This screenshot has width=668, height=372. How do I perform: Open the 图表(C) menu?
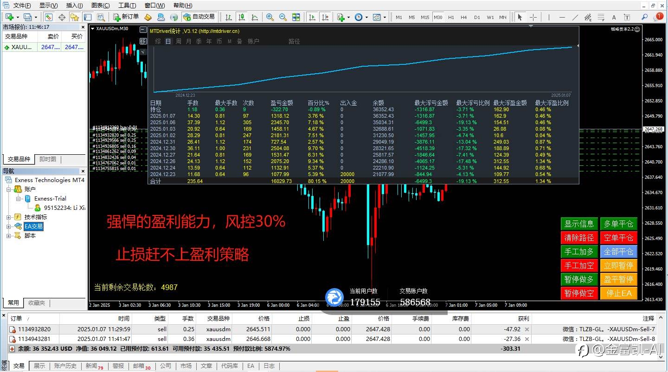click(101, 6)
